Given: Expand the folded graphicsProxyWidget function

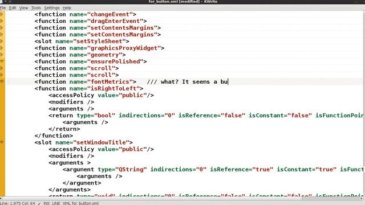Looking at the screenshot, I should tap(2, 48).
